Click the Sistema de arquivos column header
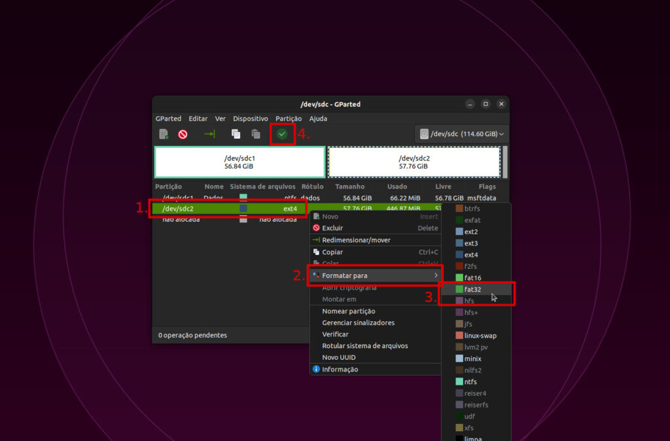This screenshot has height=441, width=670. [x=262, y=186]
